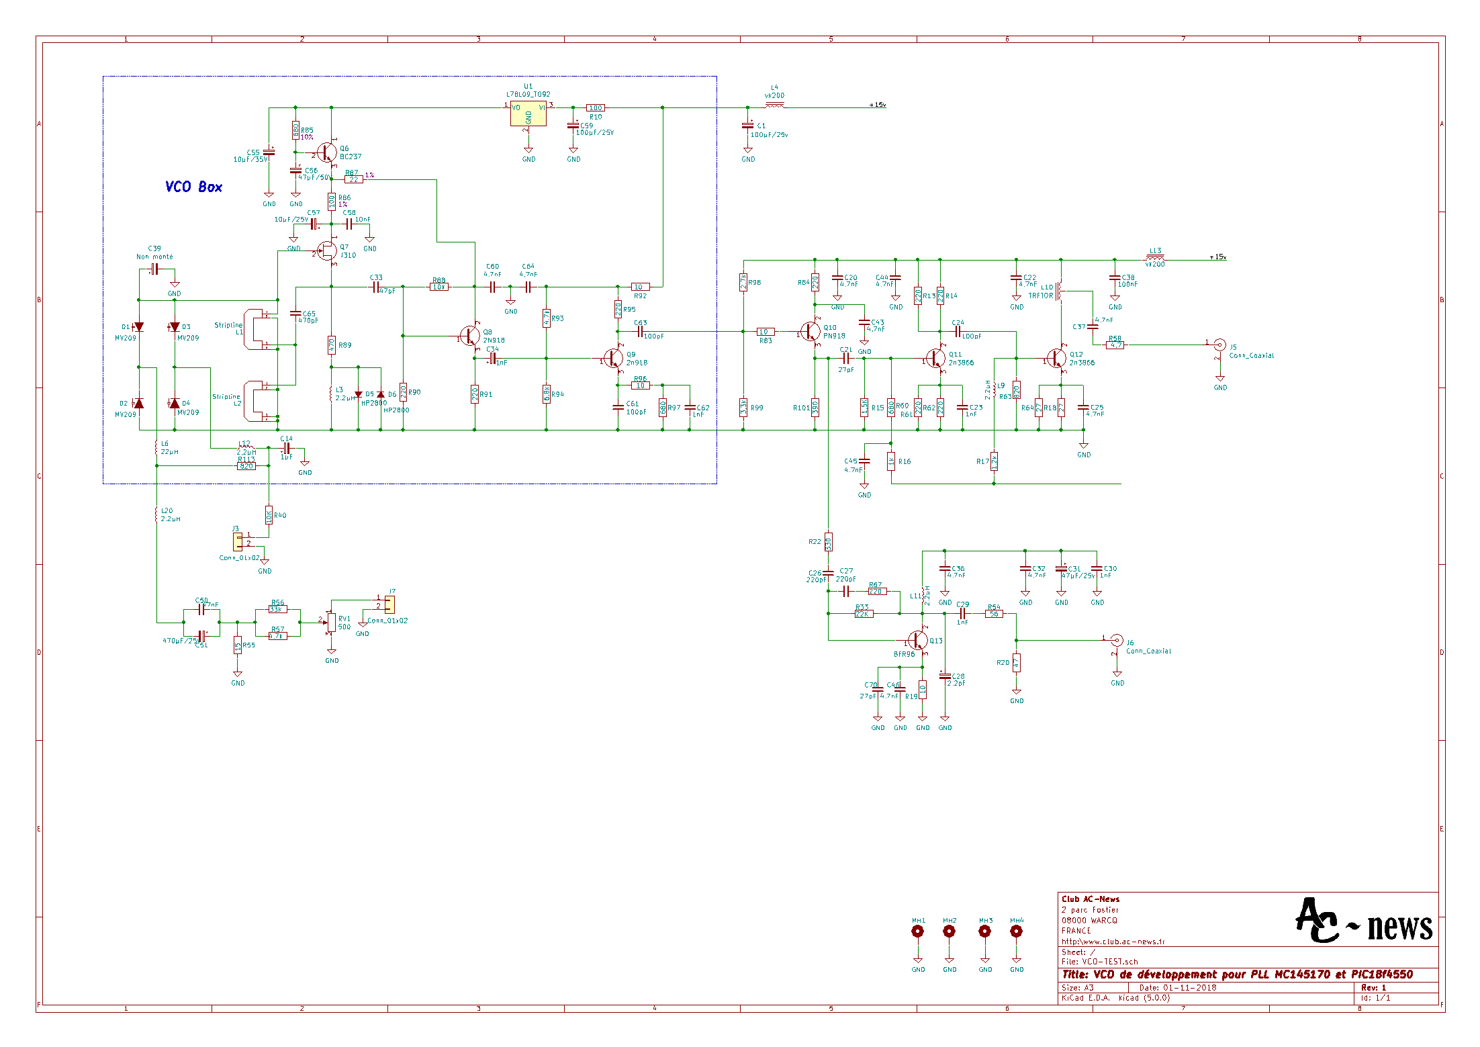
Task: Select the R10 100 ohm resistor
Action: point(595,107)
